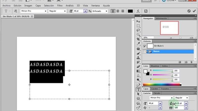
Task: Open leading dropdown in Carácter panel
Action: 186,103
